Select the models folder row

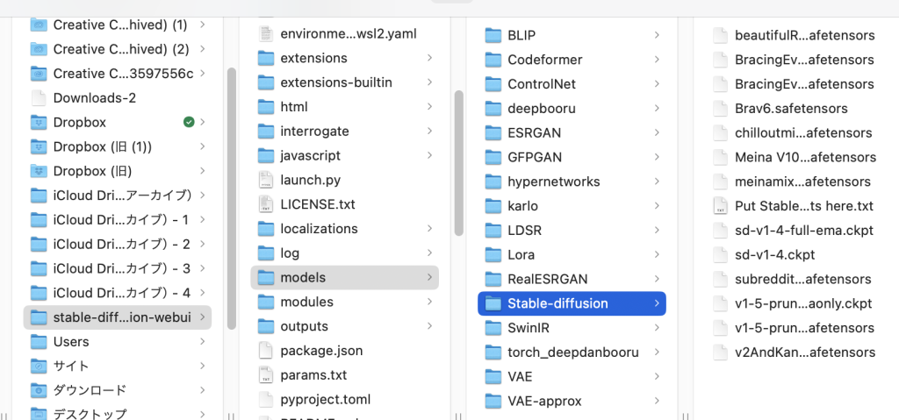[344, 278]
